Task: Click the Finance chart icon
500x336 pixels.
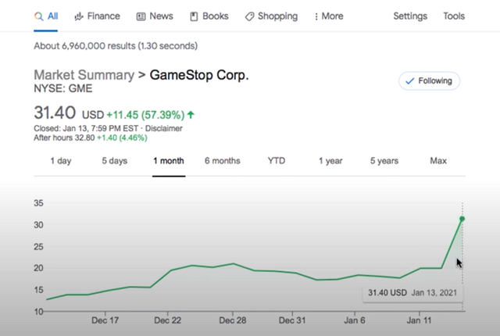Action: [x=79, y=16]
